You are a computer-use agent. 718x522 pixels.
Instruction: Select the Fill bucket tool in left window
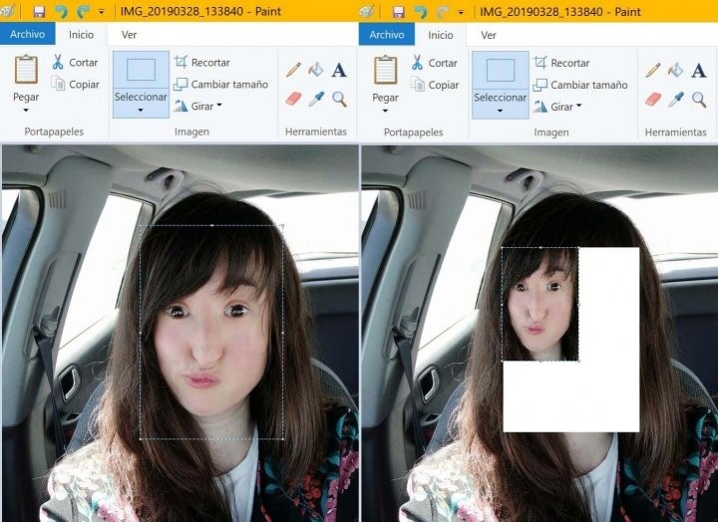[x=316, y=70]
